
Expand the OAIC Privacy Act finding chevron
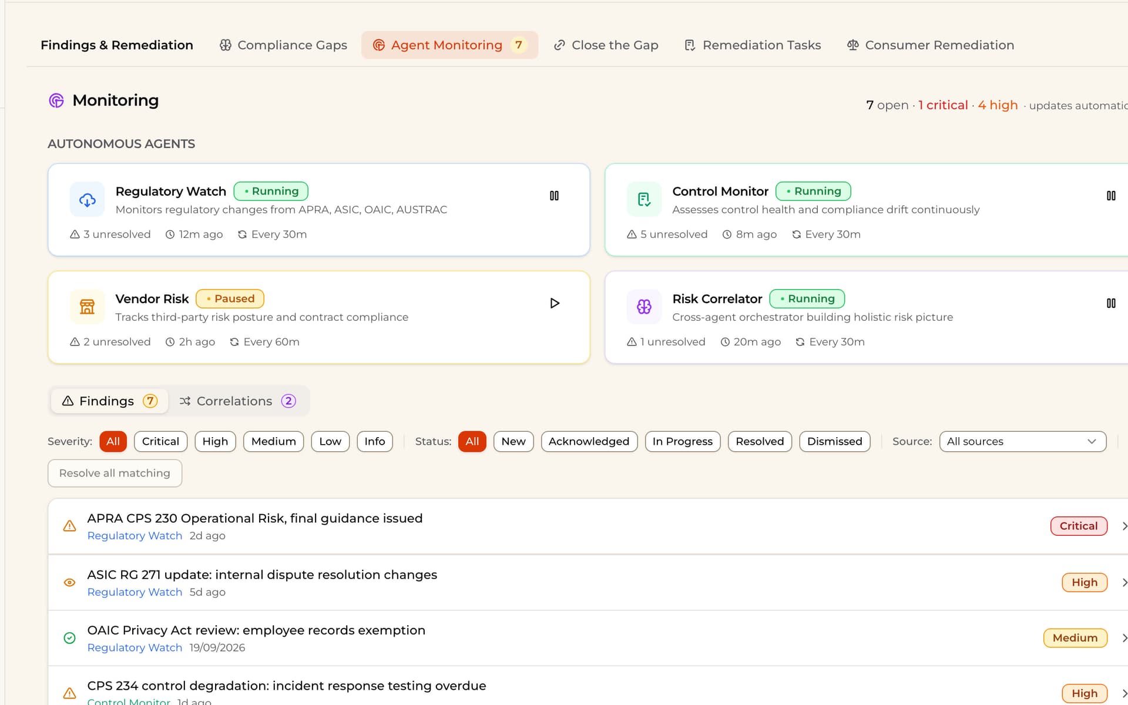[x=1124, y=638]
